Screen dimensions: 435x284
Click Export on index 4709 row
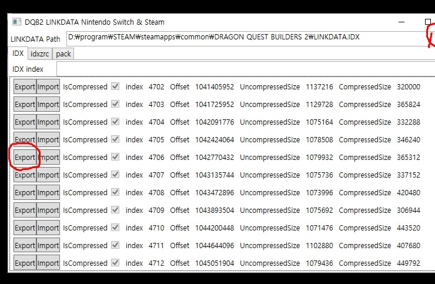(x=25, y=210)
